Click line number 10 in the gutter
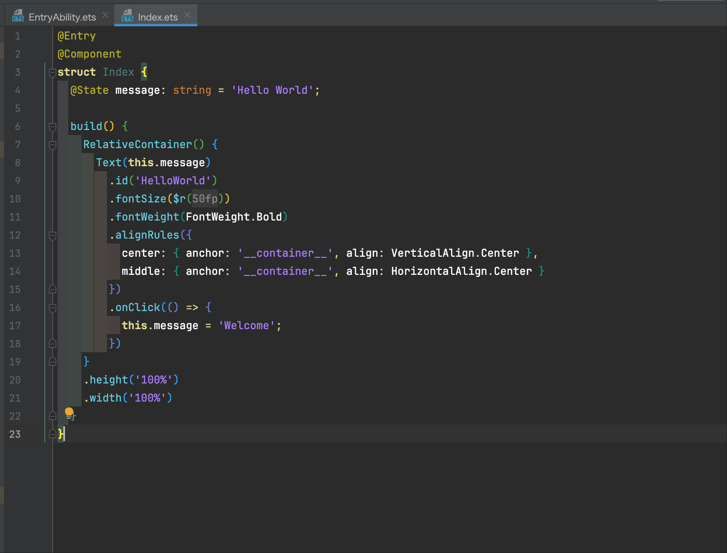 (x=15, y=199)
